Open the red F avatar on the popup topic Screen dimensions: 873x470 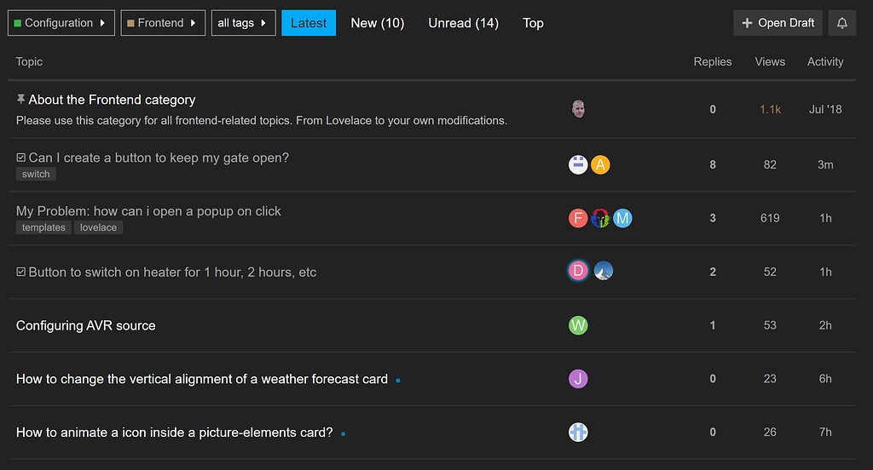pos(578,218)
